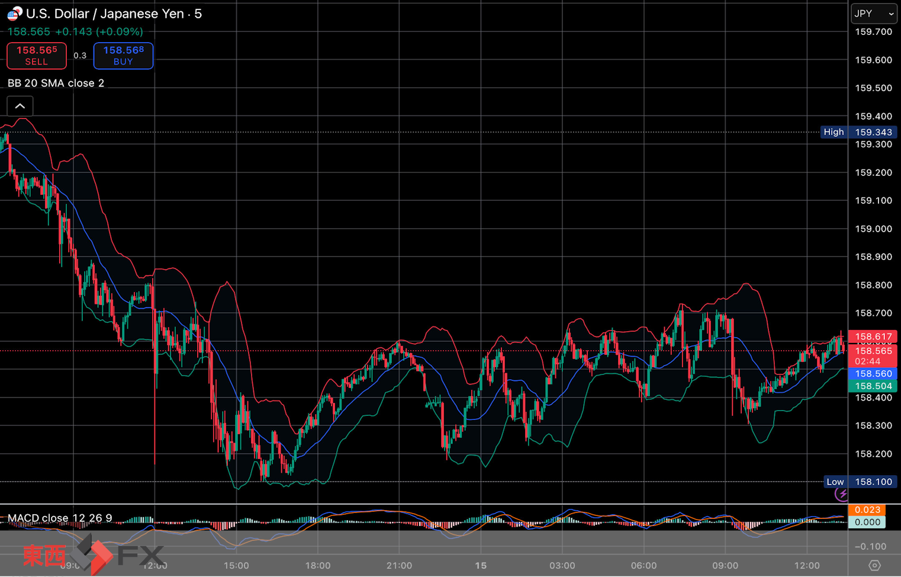Open chart settings hexagon gear icon

point(874,565)
